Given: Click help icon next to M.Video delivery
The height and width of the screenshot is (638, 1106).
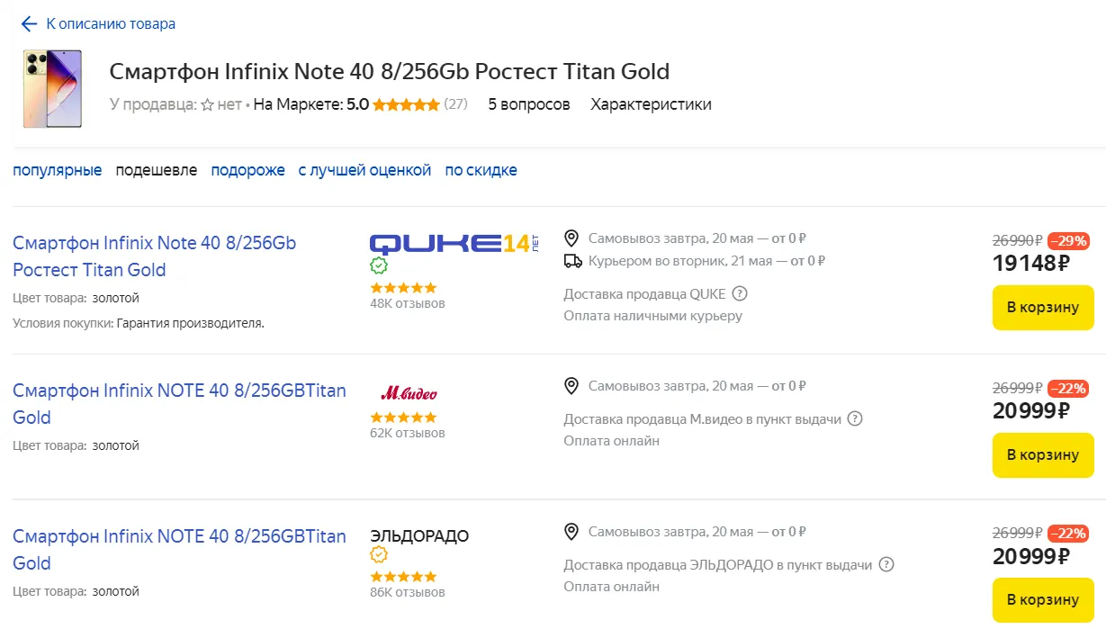Looking at the screenshot, I should pos(855,418).
